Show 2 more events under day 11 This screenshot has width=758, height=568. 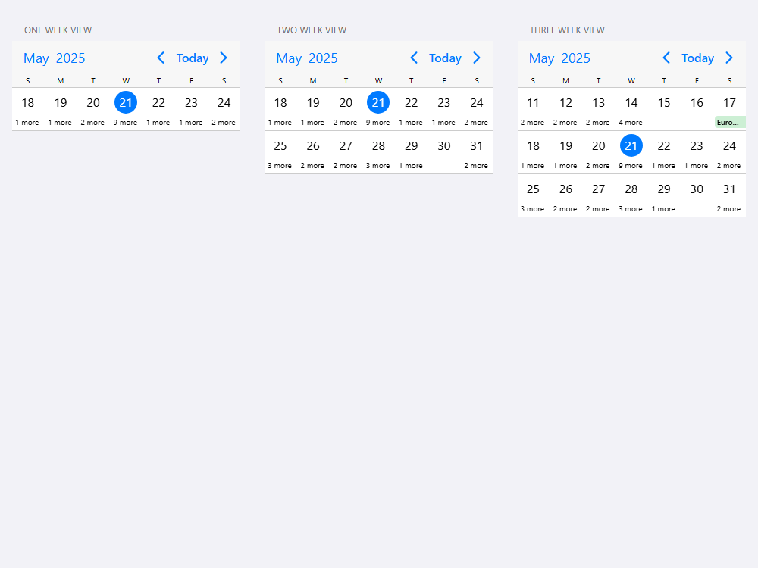point(532,123)
